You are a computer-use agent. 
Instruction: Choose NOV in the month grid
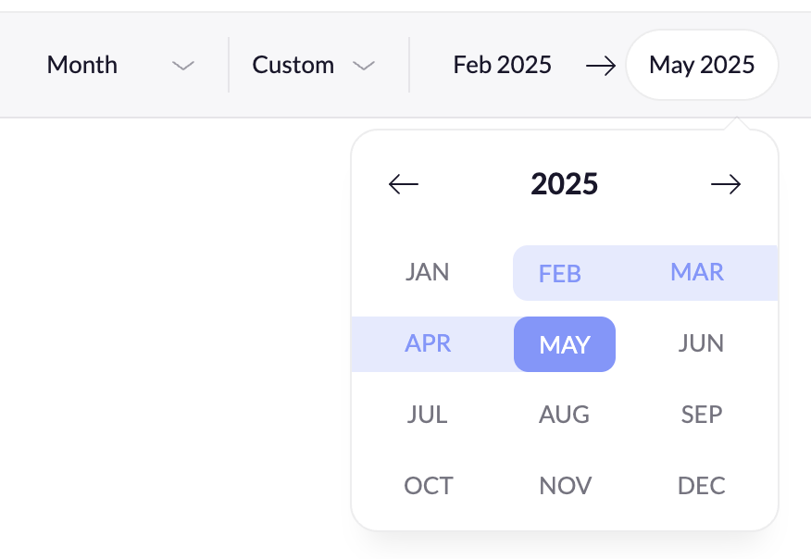(x=564, y=485)
